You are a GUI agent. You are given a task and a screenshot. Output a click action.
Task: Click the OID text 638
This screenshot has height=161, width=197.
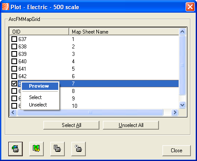(x=22, y=47)
